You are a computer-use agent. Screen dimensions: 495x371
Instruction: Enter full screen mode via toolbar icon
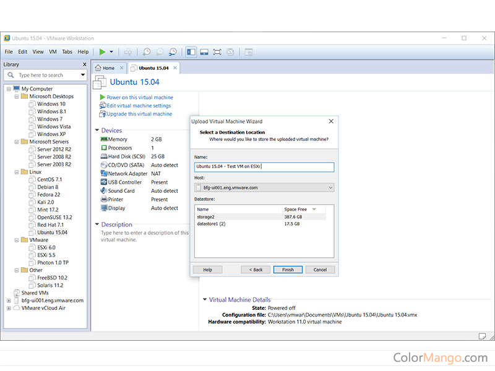tap(217, 52)
